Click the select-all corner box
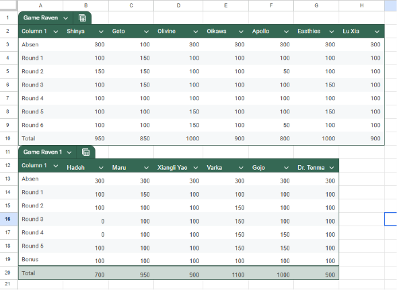The width and height of the screenshot is (397, 290). 9,5
